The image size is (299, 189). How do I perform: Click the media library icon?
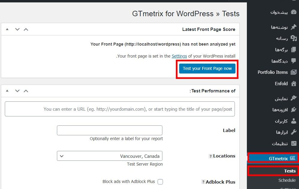coord(294,38)
